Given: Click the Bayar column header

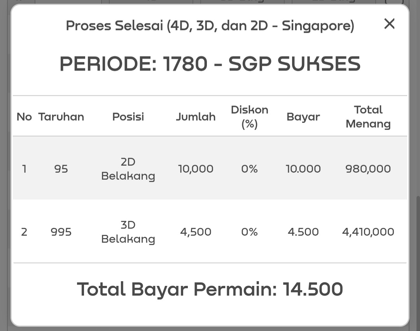Looking at the screenshot, I should point(303,117).
